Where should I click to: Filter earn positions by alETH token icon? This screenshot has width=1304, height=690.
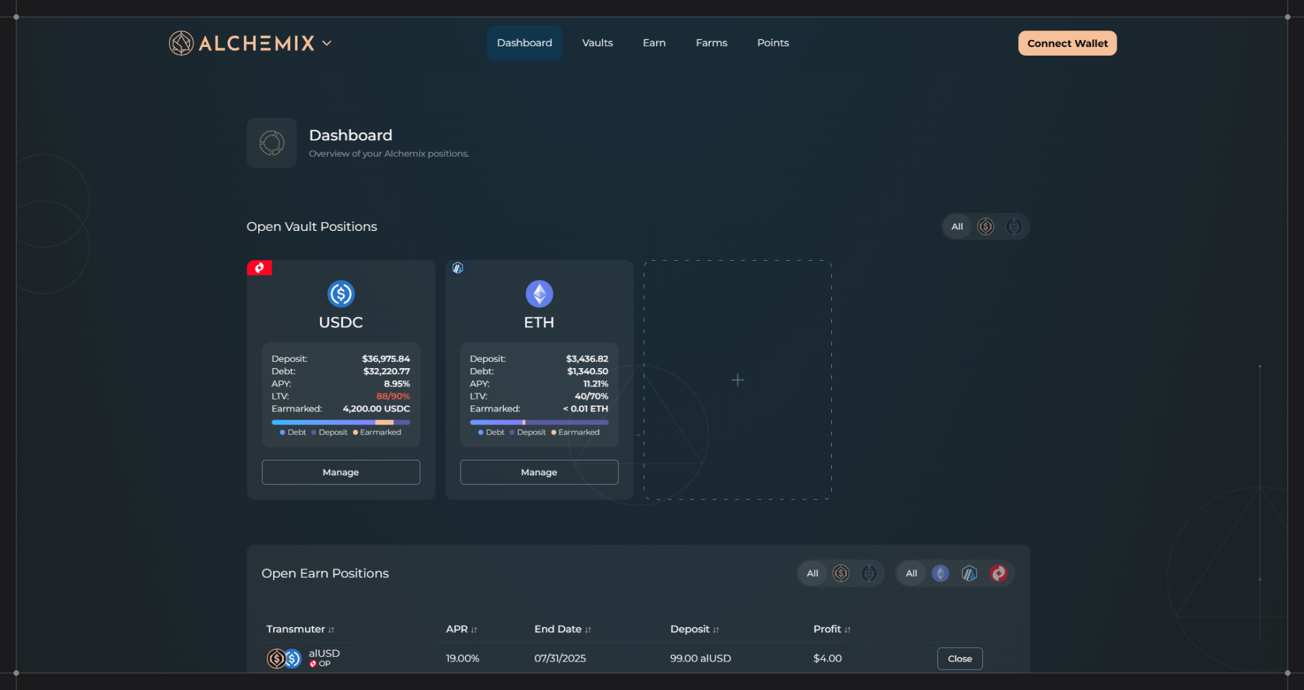[869, 574]
